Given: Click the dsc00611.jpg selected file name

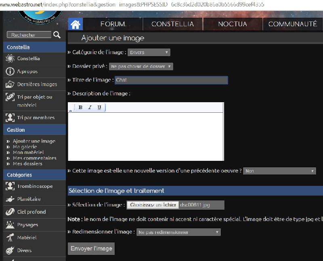Looking at the screenshot, I should (x=195, y=205).
